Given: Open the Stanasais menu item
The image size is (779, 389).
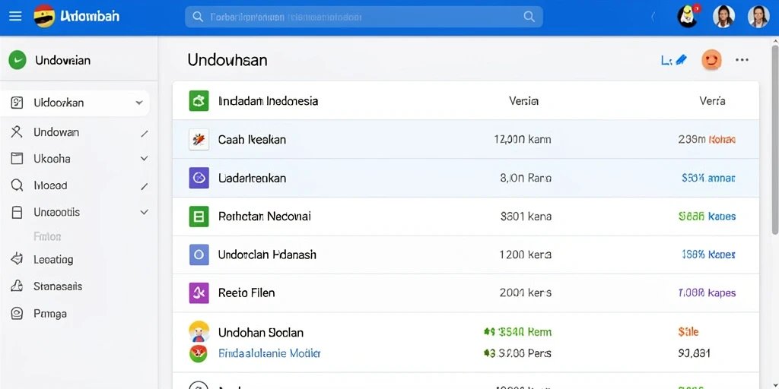Looking at the screenshot, I should (58, 286).
